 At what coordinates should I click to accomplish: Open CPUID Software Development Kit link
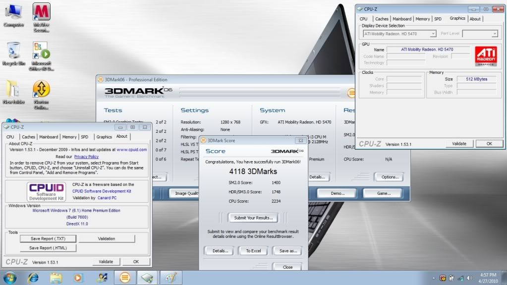(x=102, y=191)
